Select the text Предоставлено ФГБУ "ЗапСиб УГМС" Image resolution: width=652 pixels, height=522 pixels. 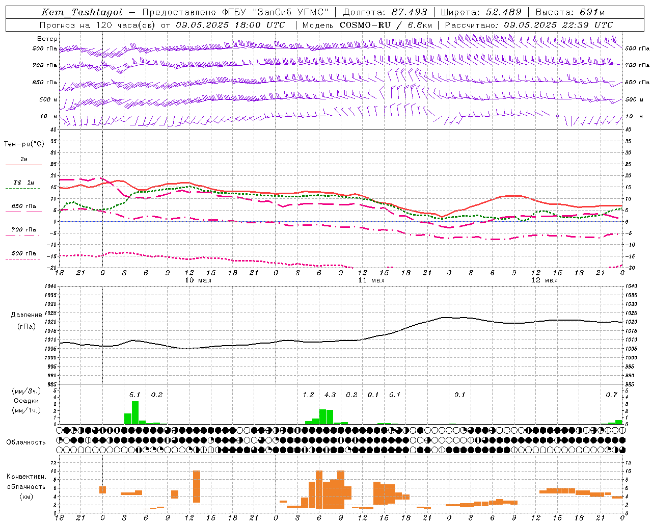[x=235, y=12]
